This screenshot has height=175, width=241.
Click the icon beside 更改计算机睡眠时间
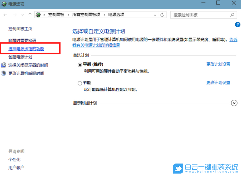click(3, 73)
